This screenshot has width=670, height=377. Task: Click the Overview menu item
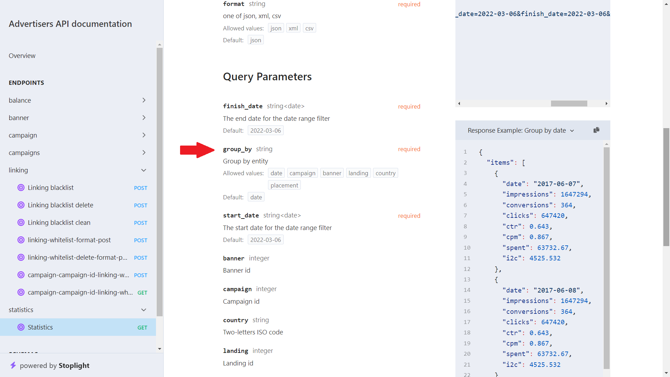tap(22, 56)
